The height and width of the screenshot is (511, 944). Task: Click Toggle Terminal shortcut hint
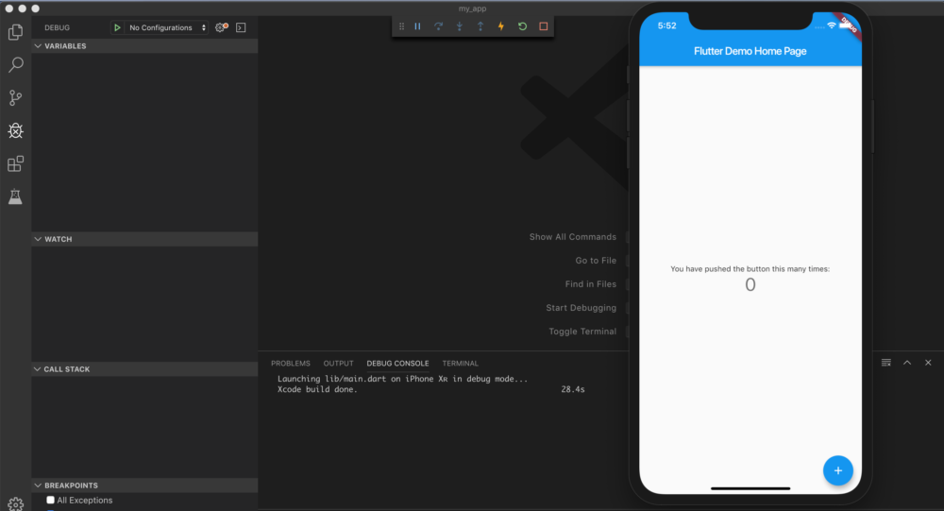582,332
